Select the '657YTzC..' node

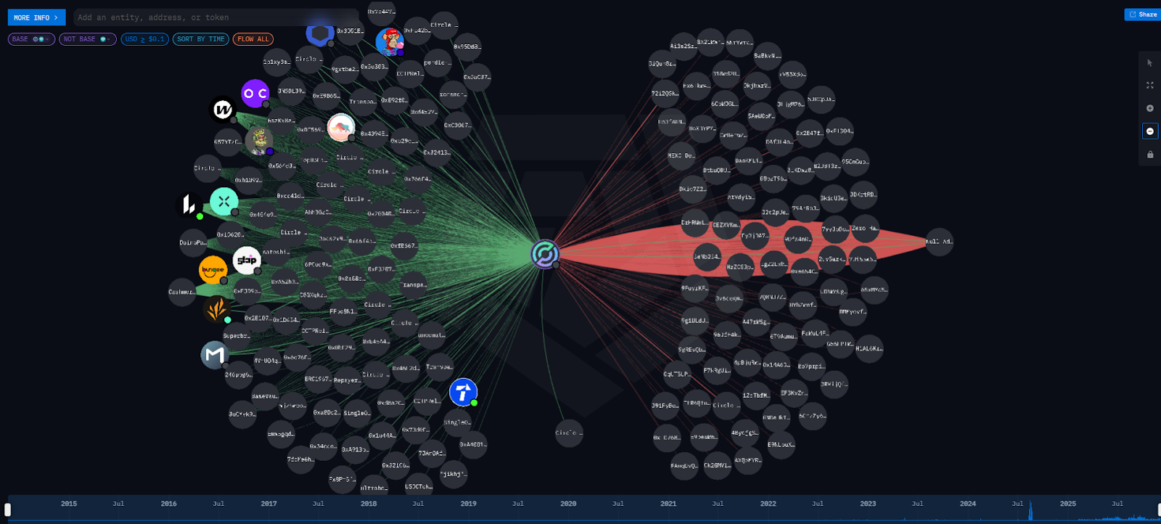(x=228, y=142)
